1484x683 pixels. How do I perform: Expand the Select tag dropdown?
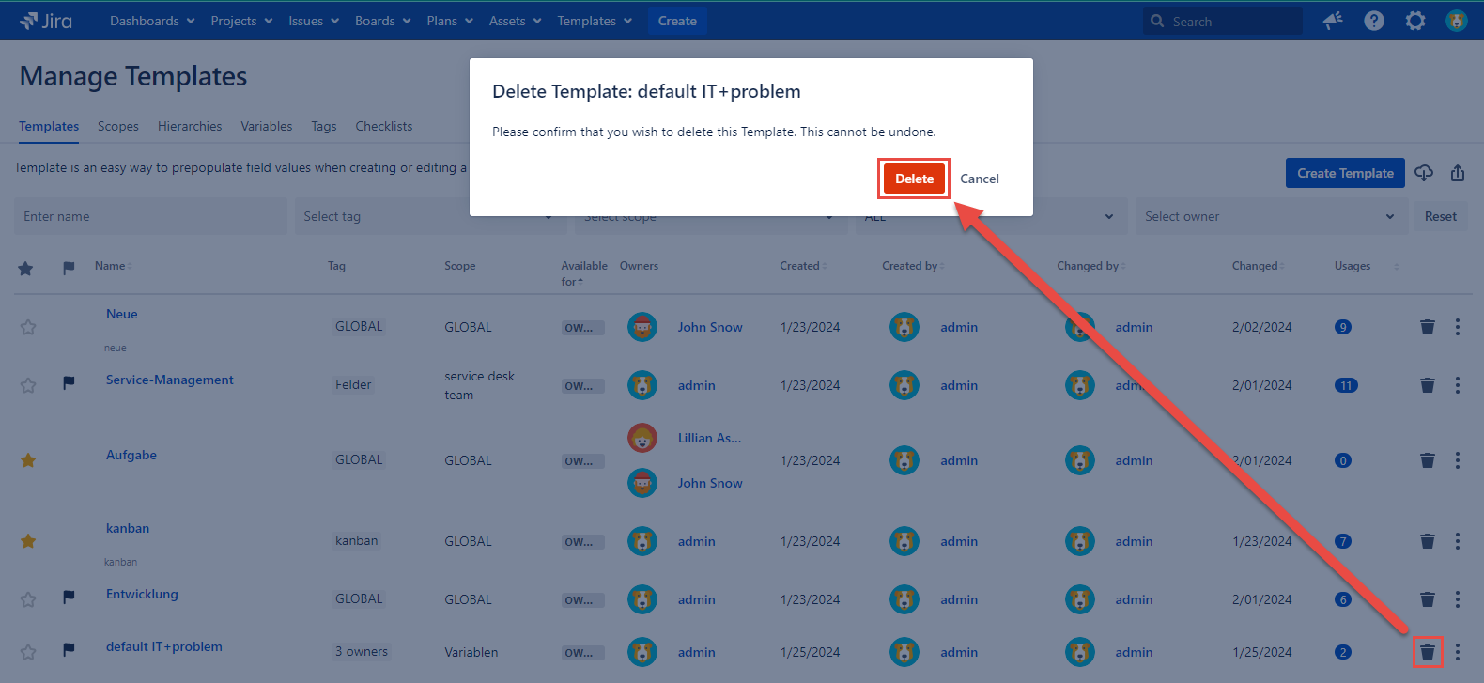click(x=427, y=217)
